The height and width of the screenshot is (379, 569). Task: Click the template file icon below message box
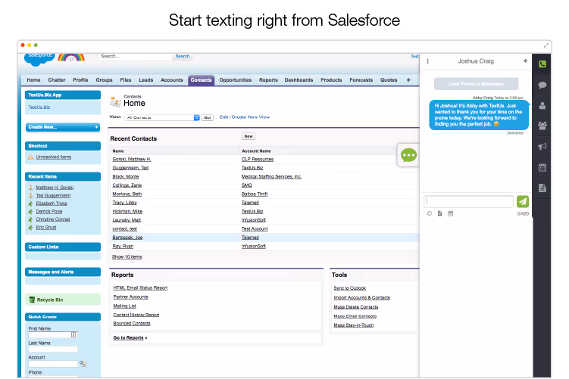pyautogui.click(x=439, y=213)
